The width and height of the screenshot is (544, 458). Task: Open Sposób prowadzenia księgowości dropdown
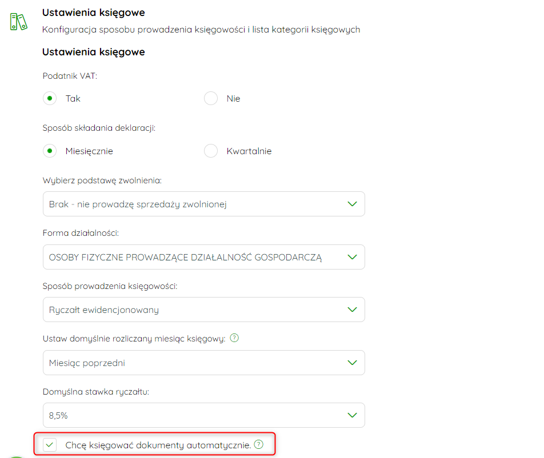pos(203,310)
